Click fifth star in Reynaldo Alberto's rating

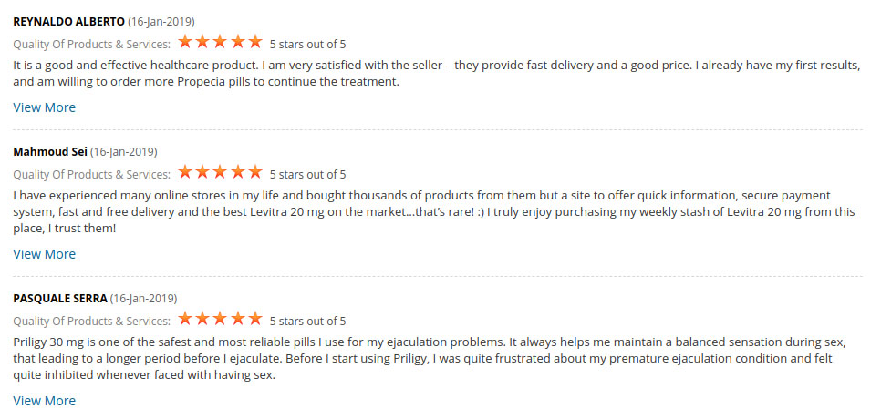coord(255,42)
